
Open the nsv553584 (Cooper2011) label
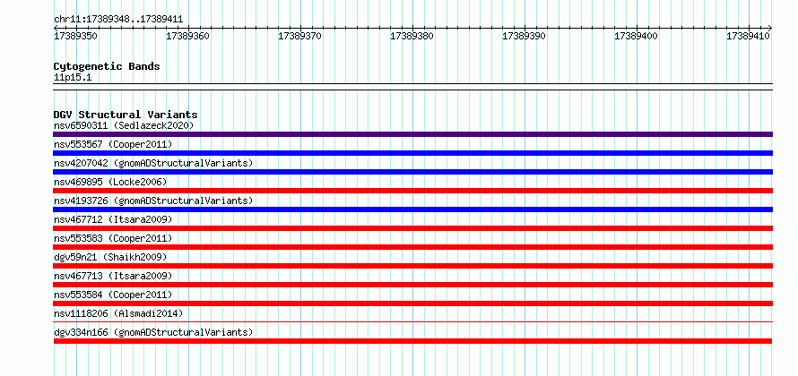pyautogui.click(x=113, y=295)
